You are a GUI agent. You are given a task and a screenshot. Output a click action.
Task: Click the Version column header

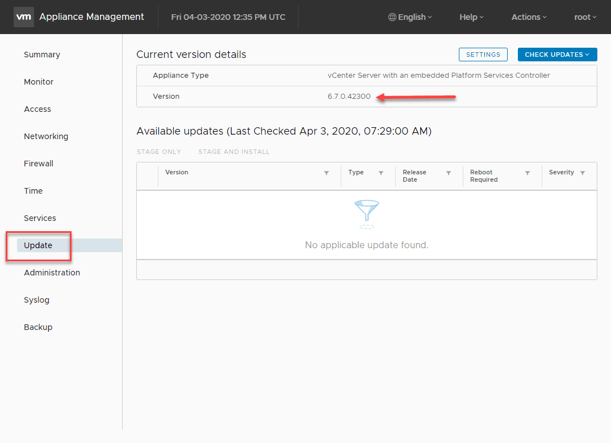point(177,172)
